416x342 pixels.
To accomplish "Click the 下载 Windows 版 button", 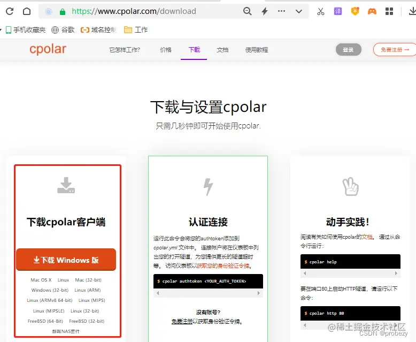I will (66, 260).
